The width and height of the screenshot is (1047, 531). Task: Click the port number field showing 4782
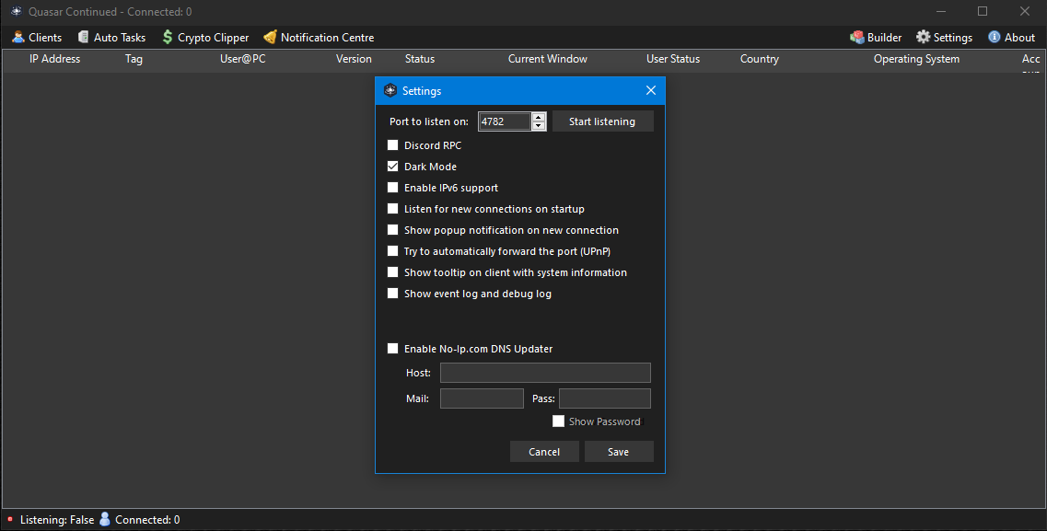pos(504,121)
